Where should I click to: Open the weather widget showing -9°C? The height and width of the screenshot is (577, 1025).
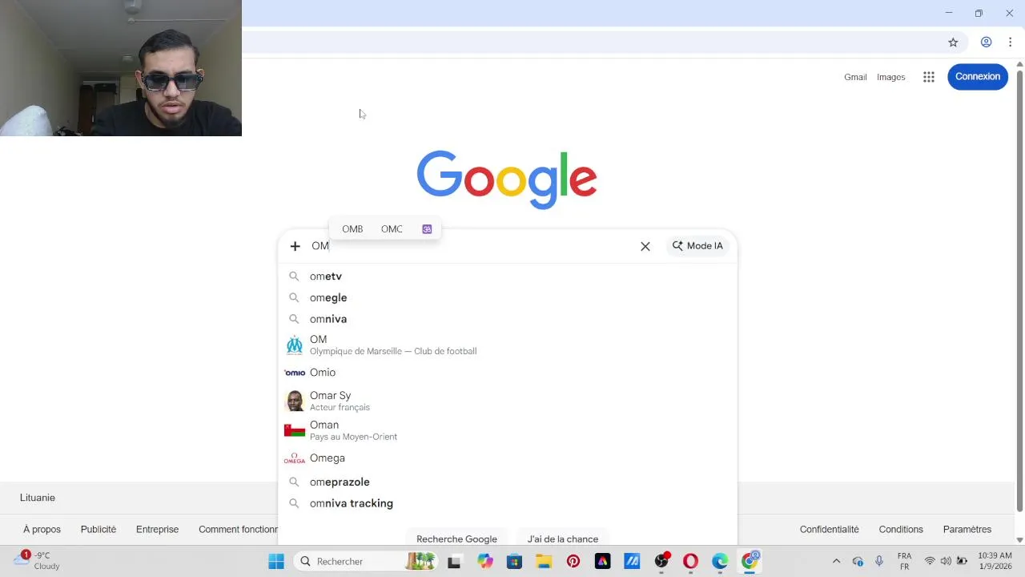click(37, 560)
